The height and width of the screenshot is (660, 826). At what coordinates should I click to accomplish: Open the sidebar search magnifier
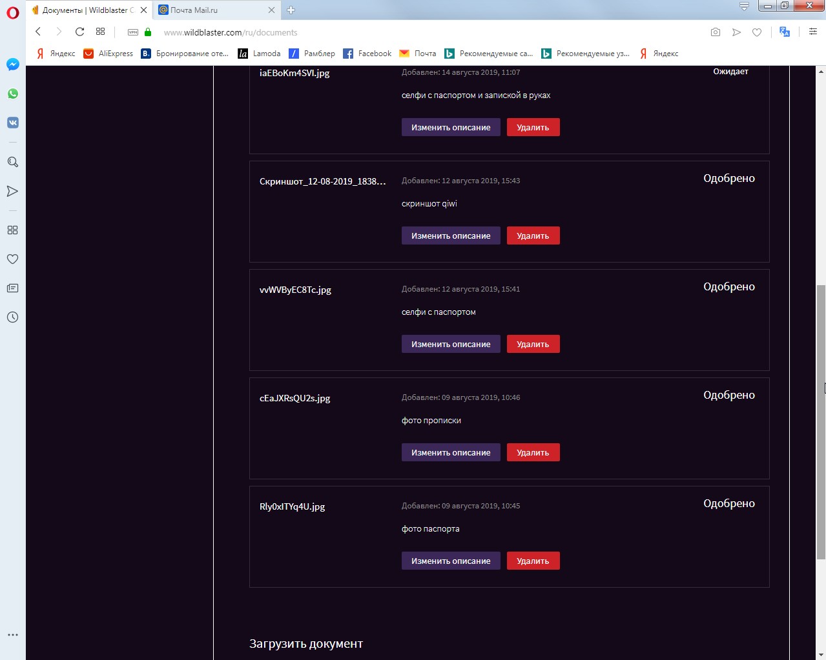[13, 162]
